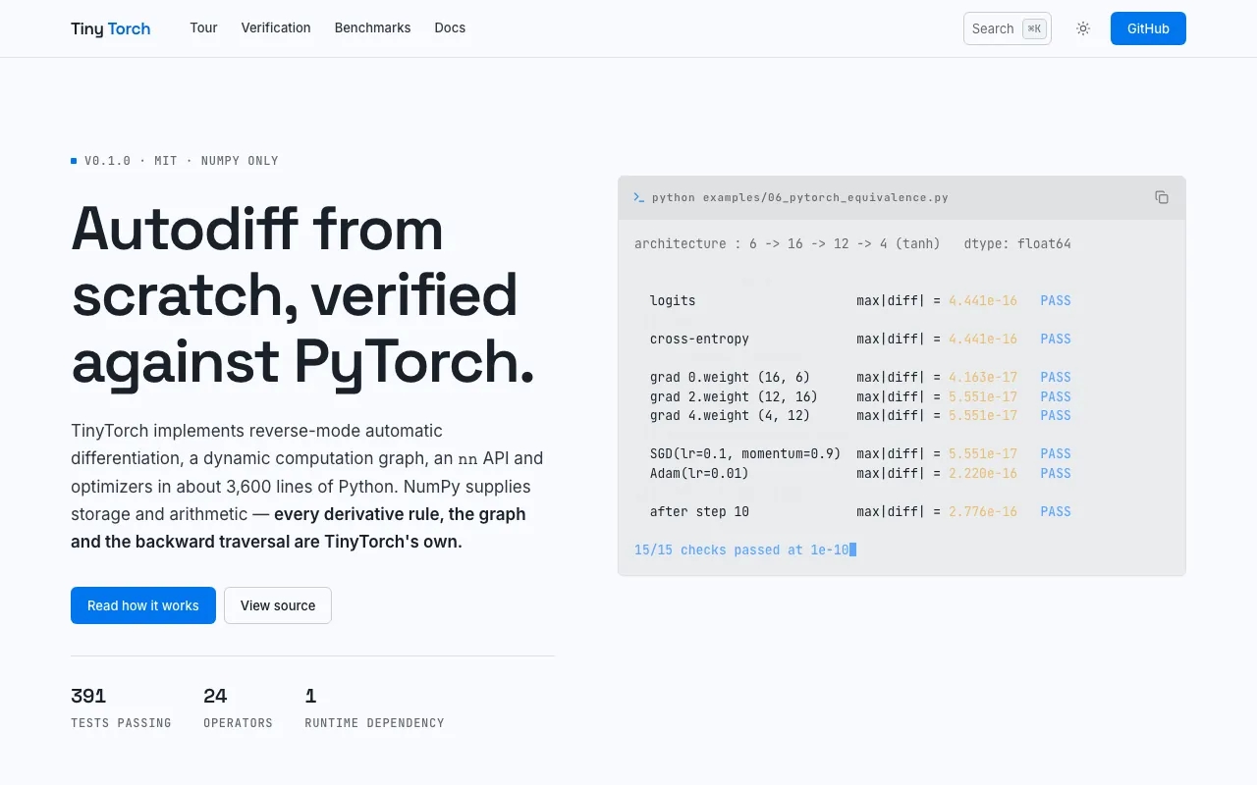
Task: Click the 24 operators stat
Action: [x=238, y=708]
